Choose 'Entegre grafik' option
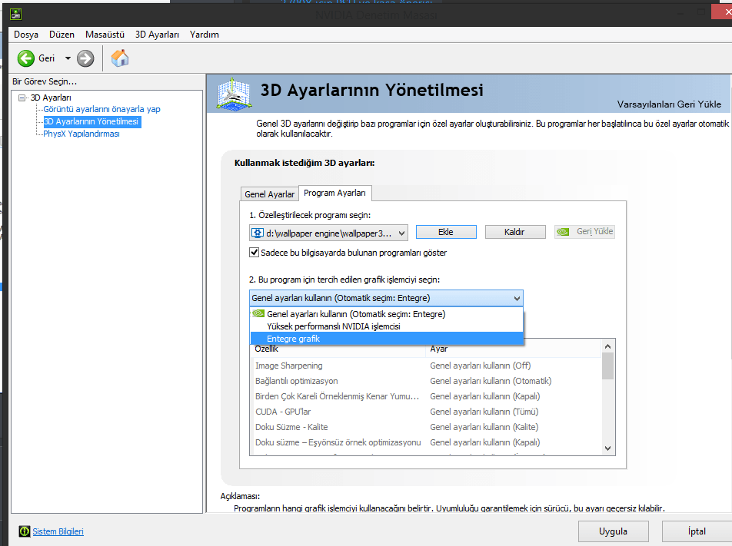Viewport: 732px width, 546px height. [x=387, y=339]
